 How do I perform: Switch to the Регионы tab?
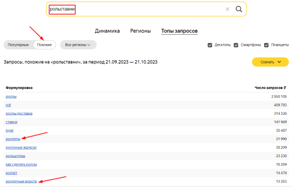pos(141,31)
